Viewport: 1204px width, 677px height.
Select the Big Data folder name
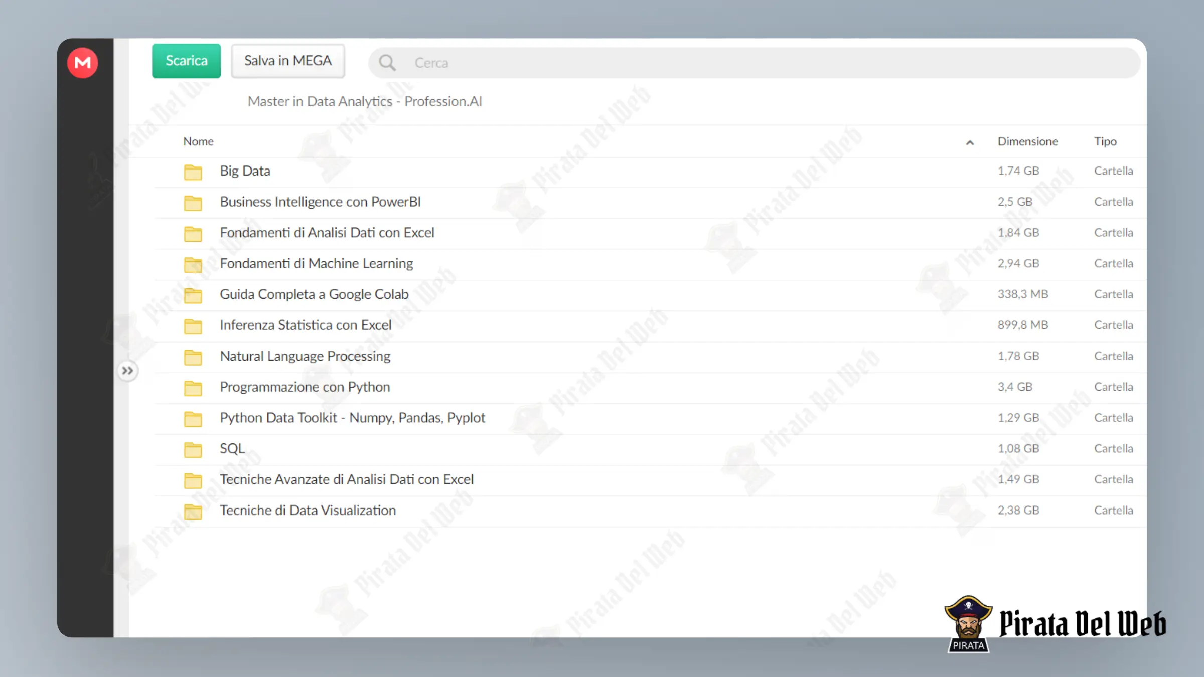(x=245, y=171)
